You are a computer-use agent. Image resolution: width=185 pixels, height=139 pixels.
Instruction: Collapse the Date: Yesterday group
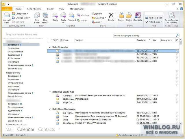pos(50,47)
